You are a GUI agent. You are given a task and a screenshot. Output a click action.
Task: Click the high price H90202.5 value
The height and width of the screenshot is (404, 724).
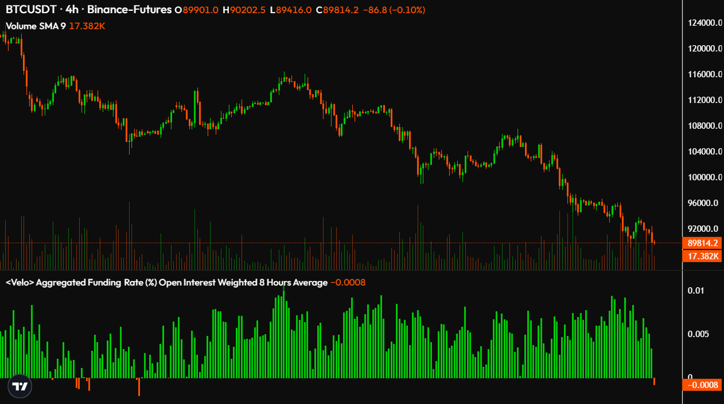244,10
